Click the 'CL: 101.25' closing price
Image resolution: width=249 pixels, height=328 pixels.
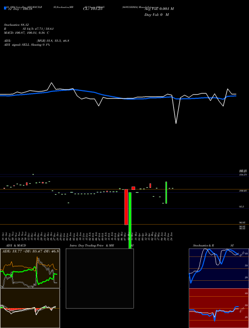point(93,9)
